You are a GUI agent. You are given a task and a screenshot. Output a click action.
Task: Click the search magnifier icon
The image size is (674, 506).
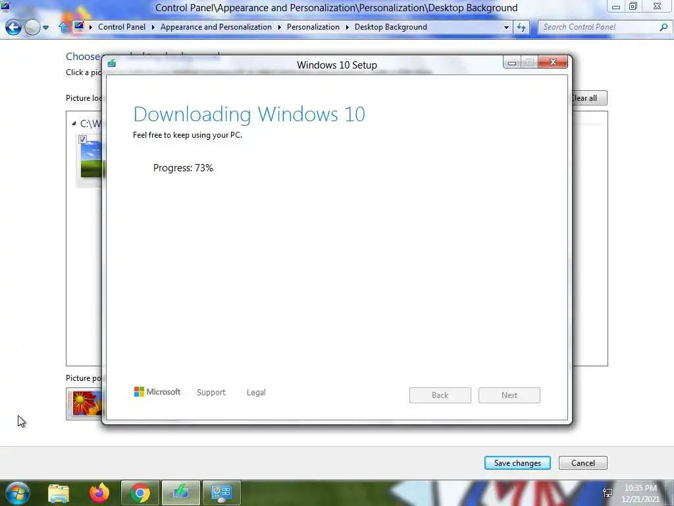(x=663, y=27)
